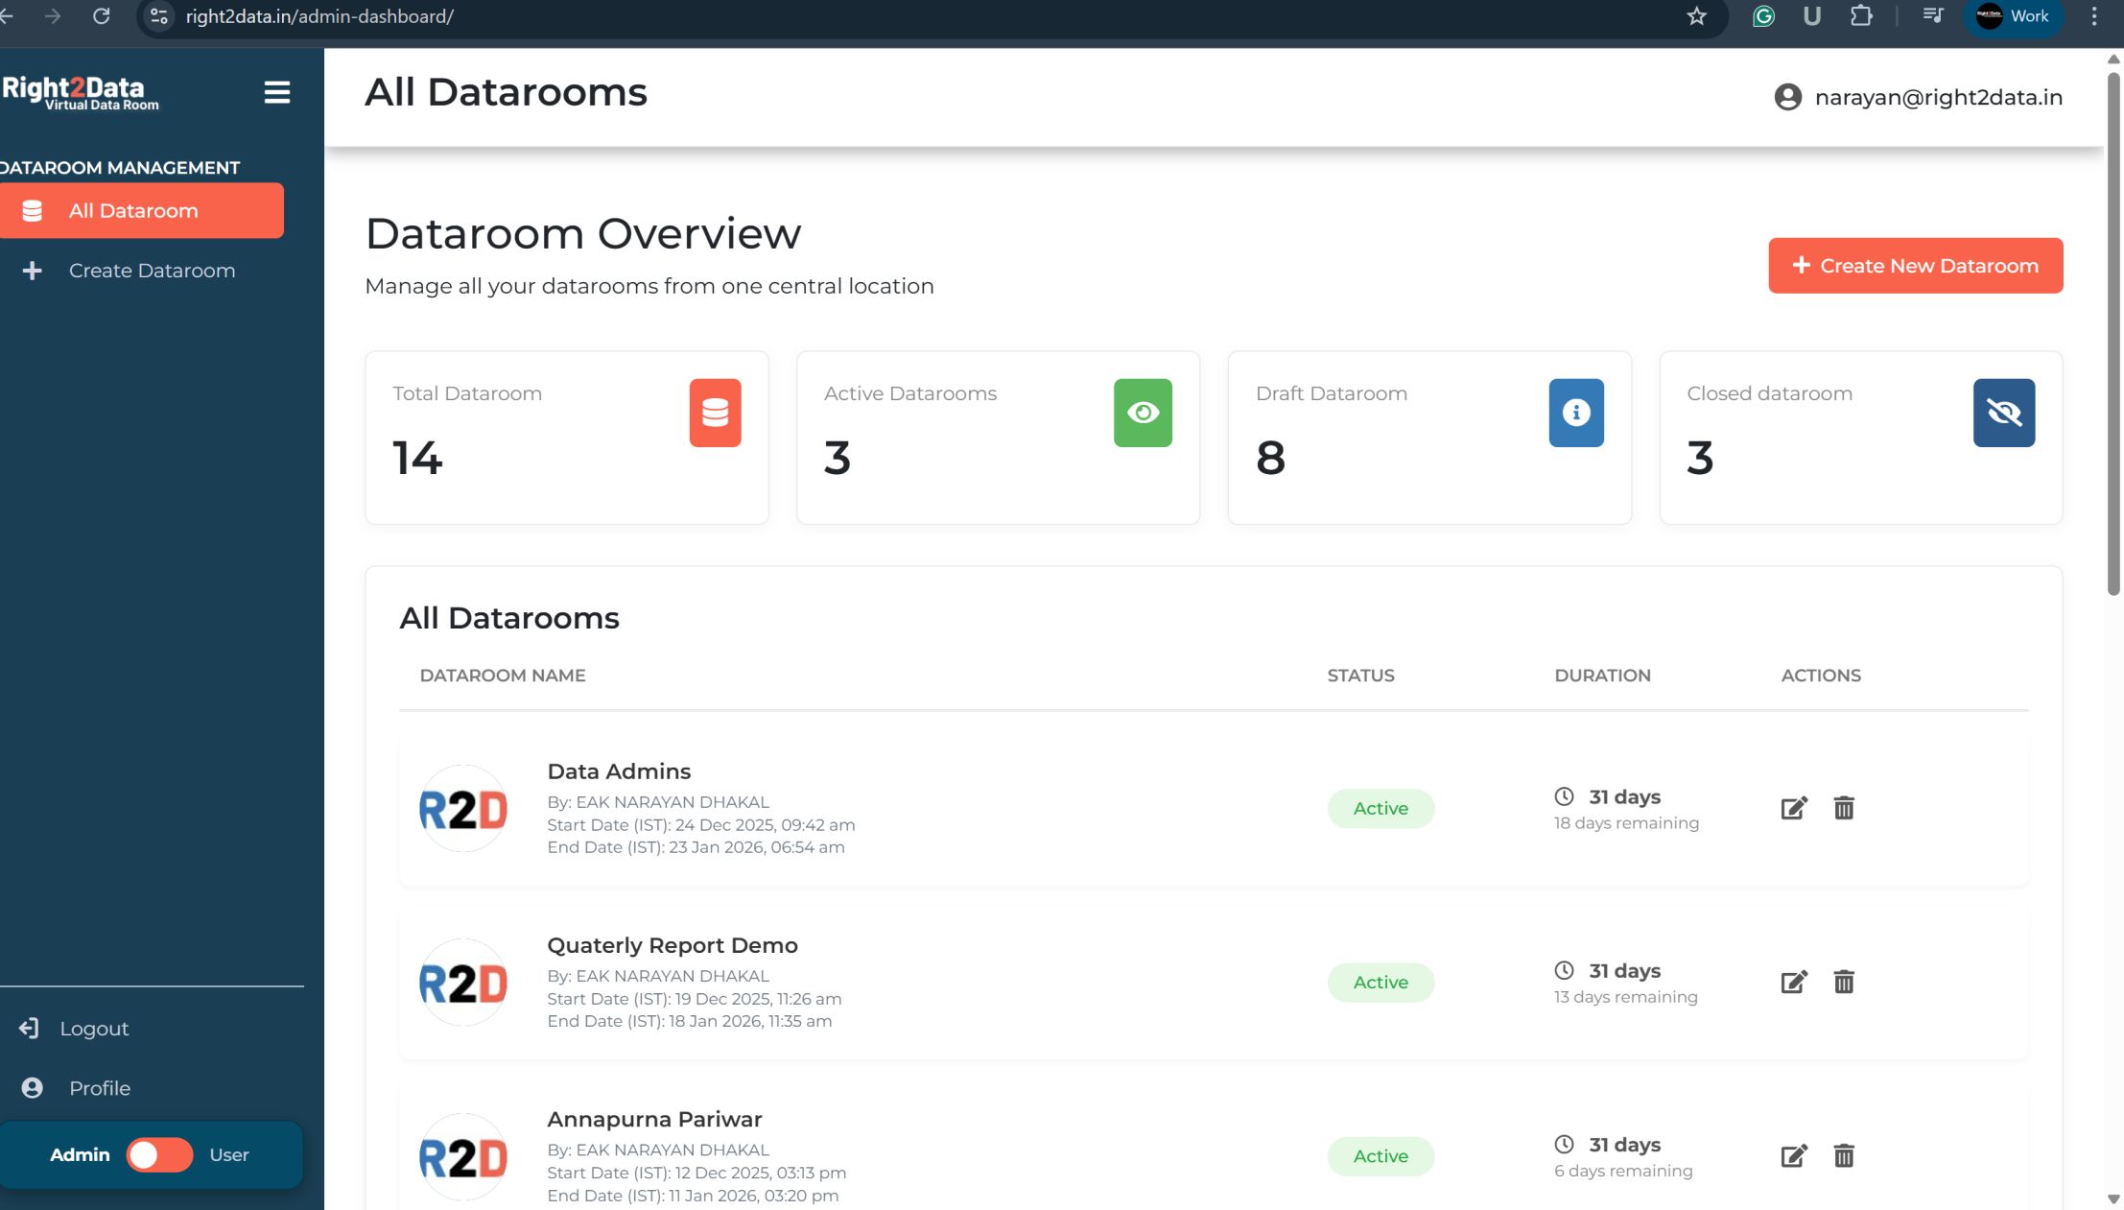Select All Dataroom in sidebar
The image size is (2124, 1210).
pyautogui.click(x=142, y=210)
